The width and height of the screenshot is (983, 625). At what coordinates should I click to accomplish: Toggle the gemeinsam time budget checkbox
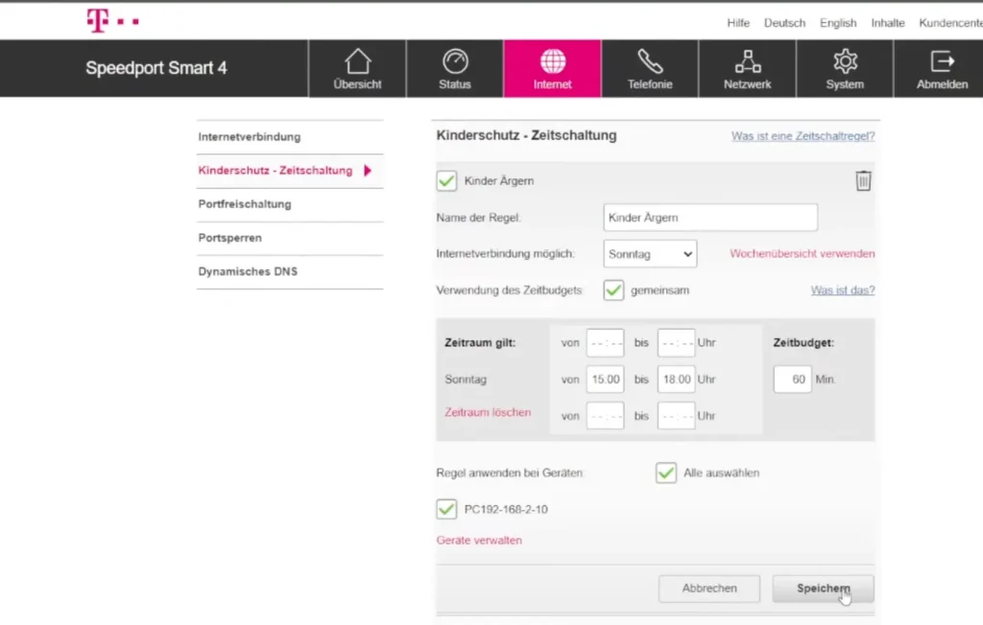[613, 289]
